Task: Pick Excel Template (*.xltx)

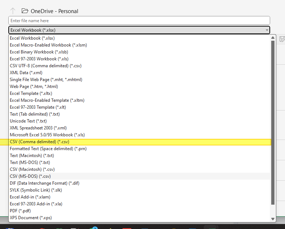Action: (x=140, y=93)
